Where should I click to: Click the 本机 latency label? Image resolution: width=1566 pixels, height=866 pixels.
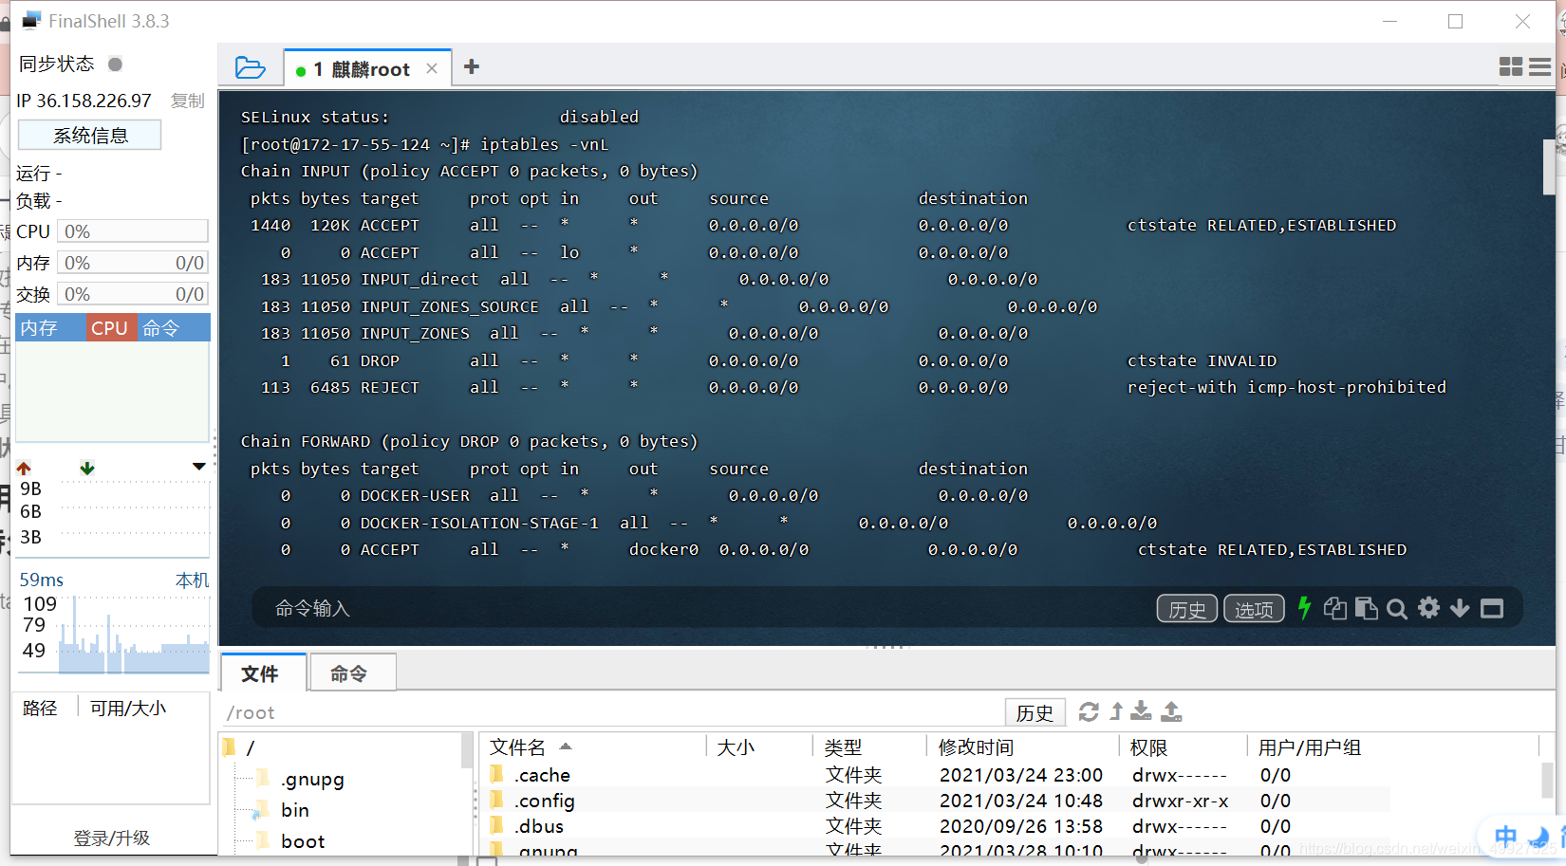(192, 580)
